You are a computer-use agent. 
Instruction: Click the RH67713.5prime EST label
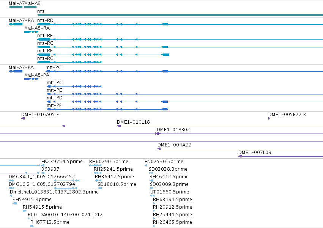click(x=50, y=223)
